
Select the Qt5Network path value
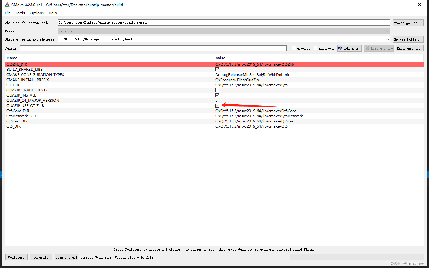click(259, 116)
